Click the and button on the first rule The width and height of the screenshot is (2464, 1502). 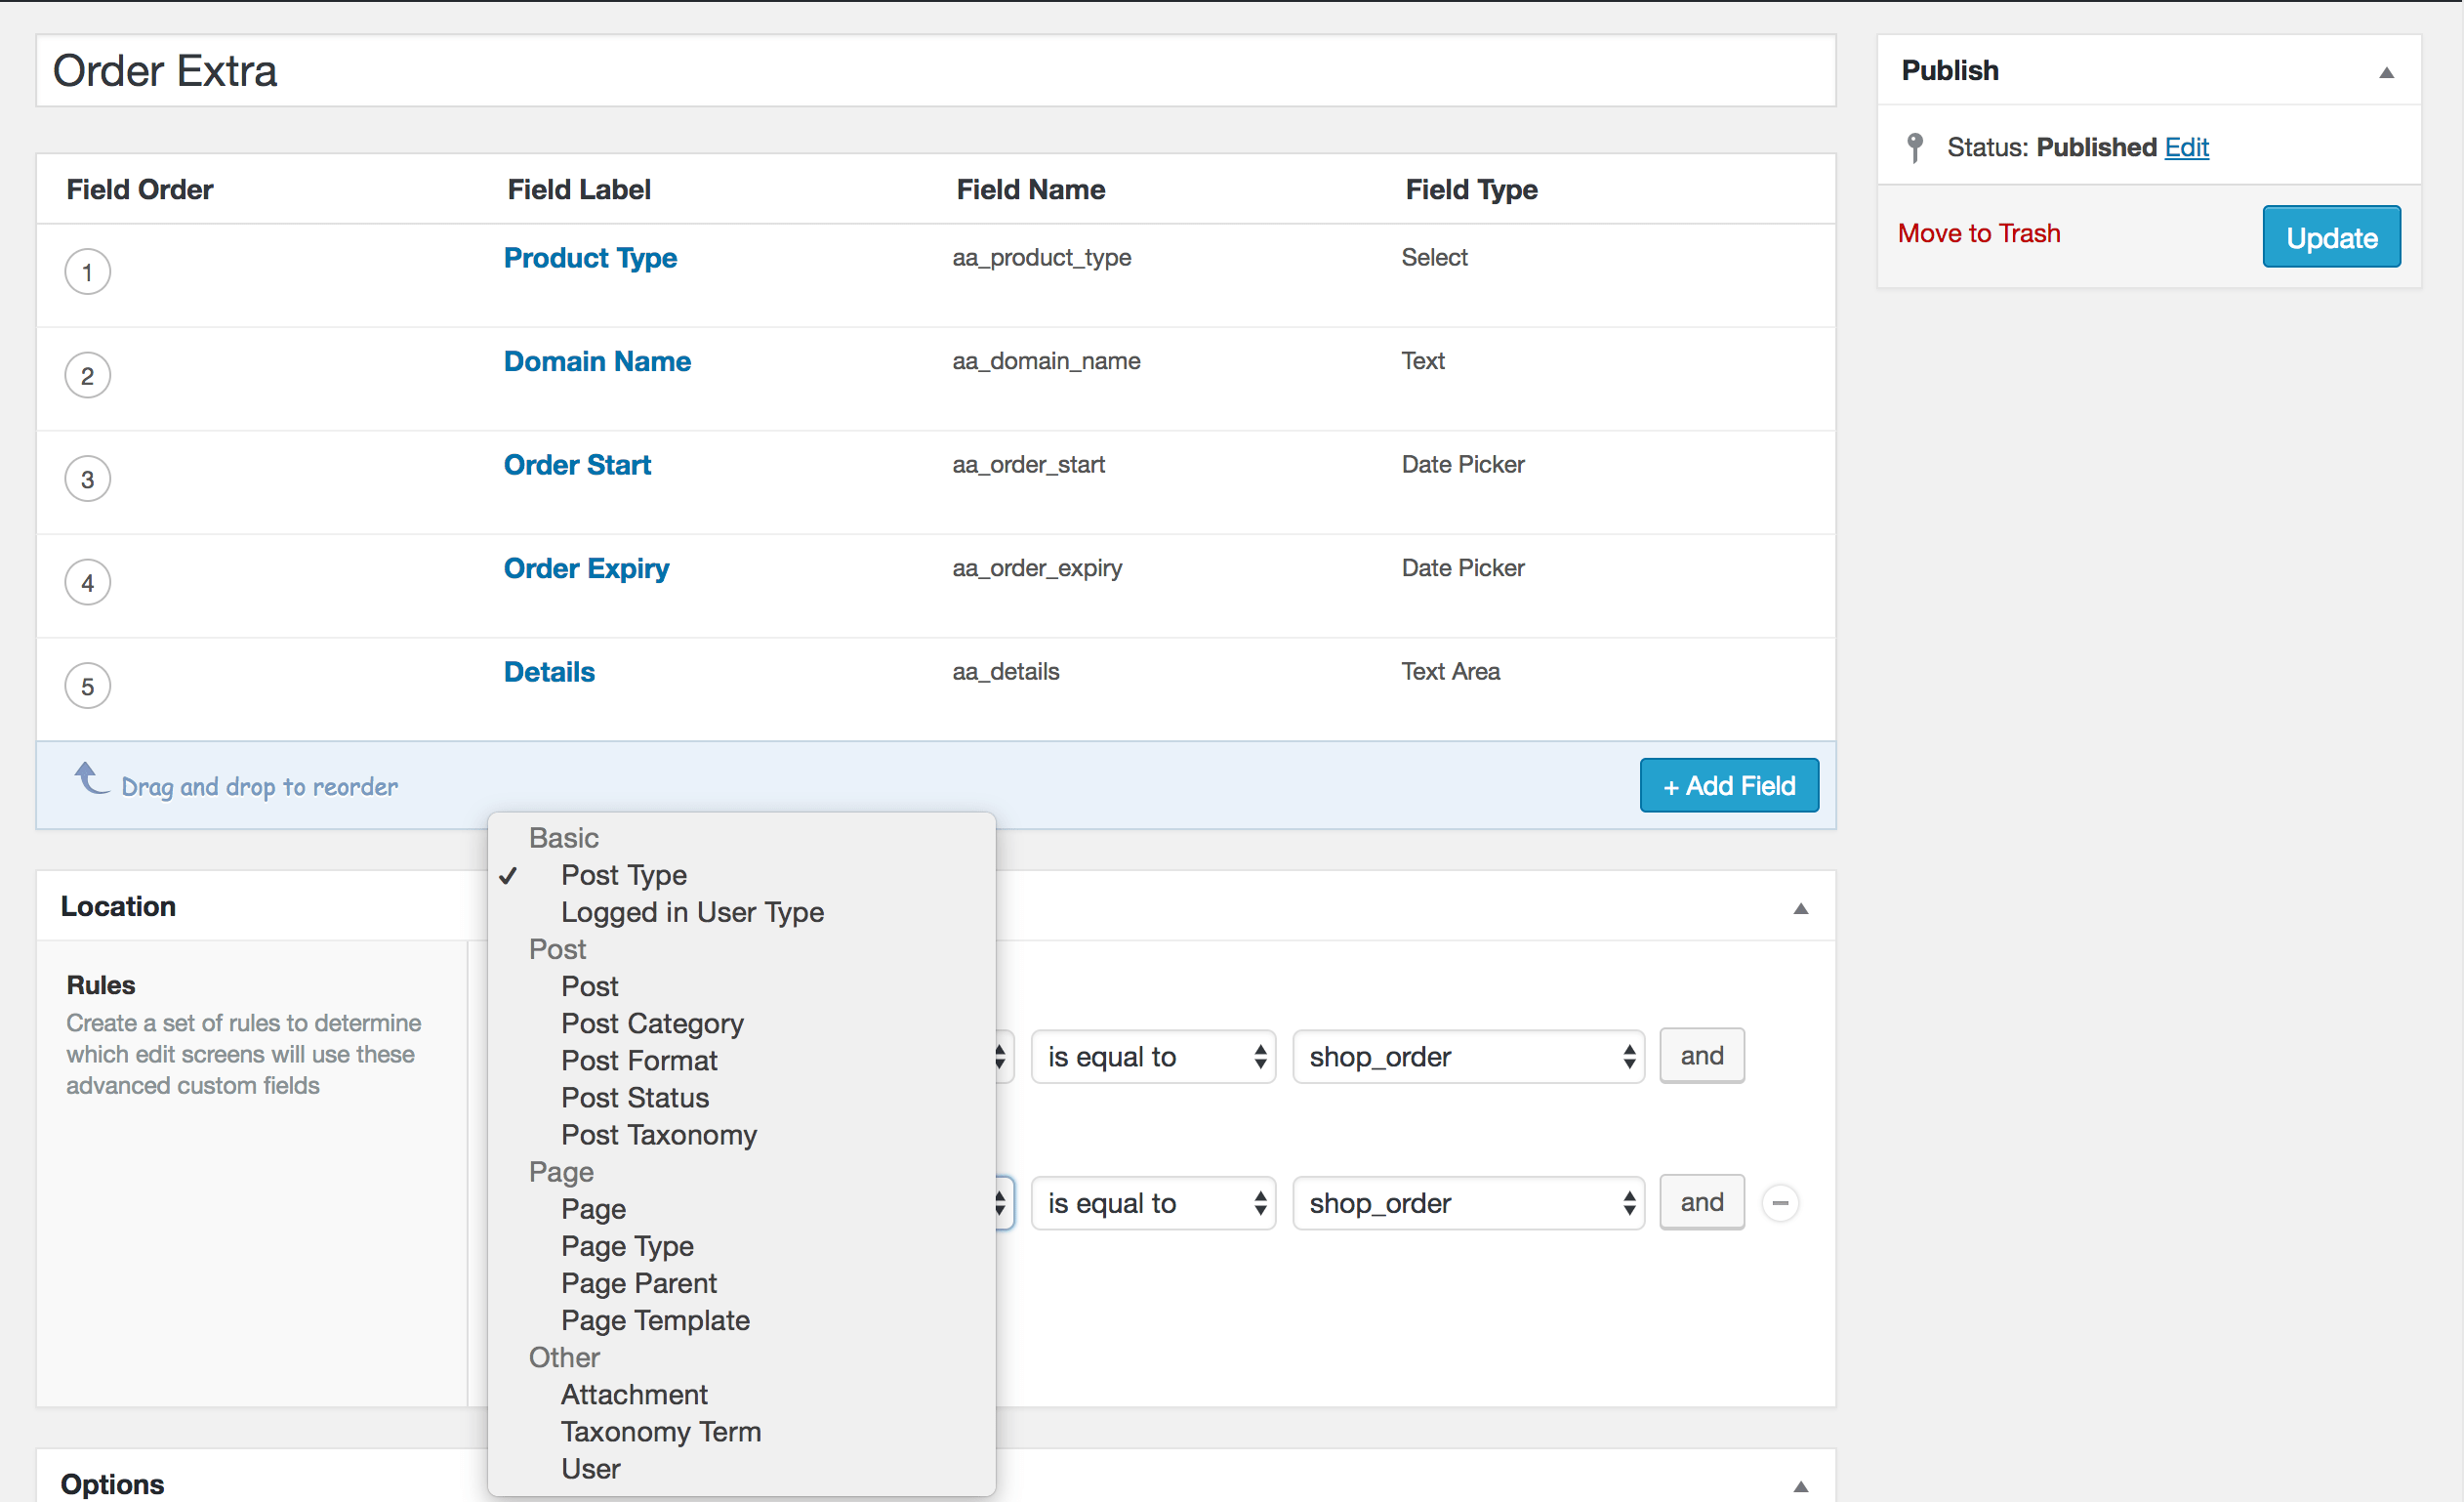click(x=1701, y=1056)
